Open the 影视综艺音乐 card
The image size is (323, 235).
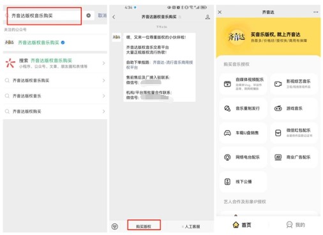tap(294, 83)
